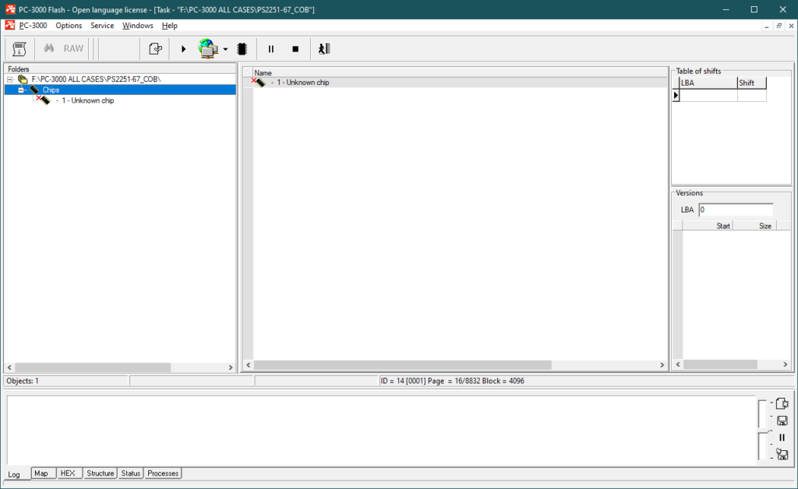Click the binoculars search icon

click(x=49, y=48)
